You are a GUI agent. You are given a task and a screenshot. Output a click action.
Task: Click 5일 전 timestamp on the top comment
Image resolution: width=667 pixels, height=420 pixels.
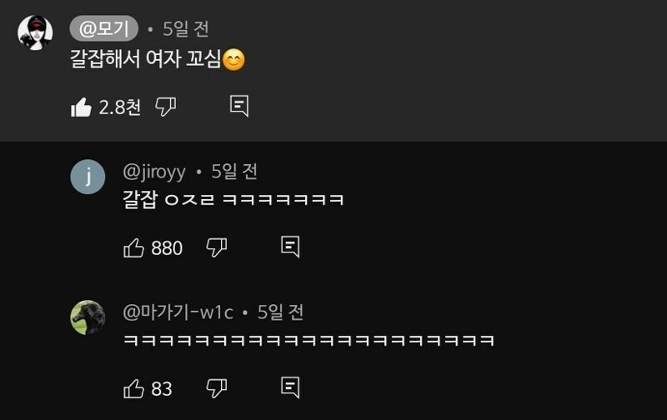pos(186,28)
